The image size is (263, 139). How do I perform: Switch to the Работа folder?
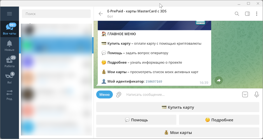tap(10, 62)
